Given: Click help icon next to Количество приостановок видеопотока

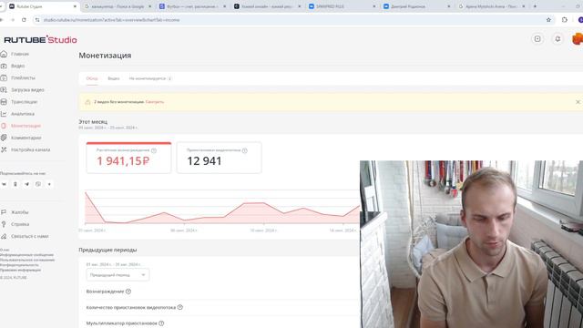Looking at the screenshot, I should [180, 307].
